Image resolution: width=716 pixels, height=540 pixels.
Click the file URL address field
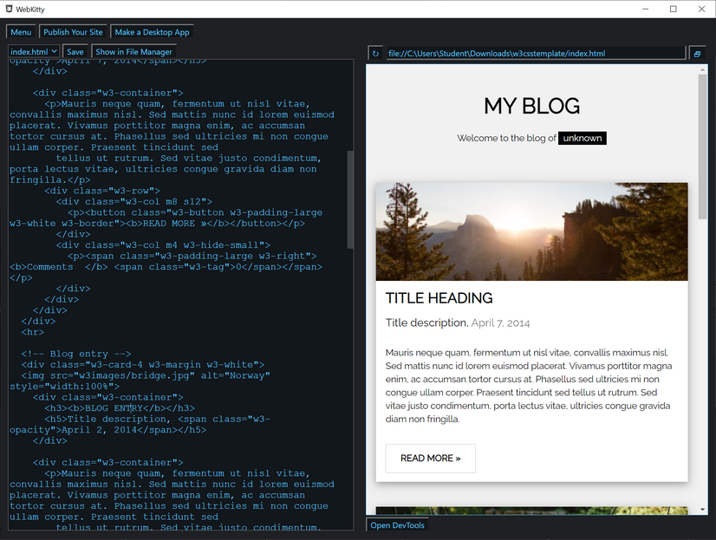pyautogui.click(x=535, y=54)
